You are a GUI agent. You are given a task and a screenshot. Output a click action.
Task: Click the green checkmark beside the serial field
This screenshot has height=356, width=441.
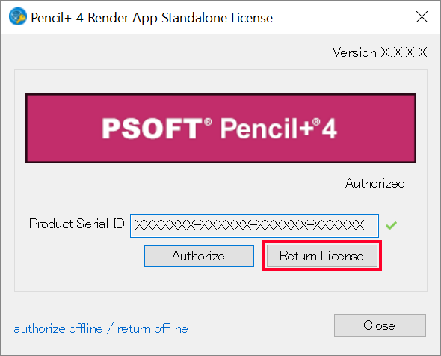tap(391, 225)
